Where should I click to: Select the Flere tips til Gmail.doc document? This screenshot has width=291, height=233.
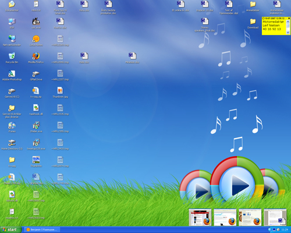[60, 4]
